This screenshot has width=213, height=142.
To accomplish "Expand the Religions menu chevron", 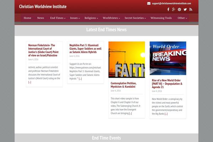I will click(x=97, y=18).
